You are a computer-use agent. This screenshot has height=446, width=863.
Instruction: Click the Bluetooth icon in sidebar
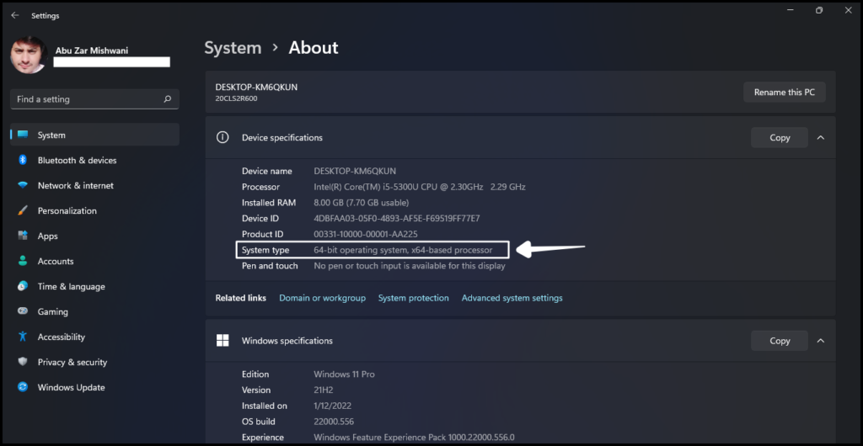pos(23,160)
